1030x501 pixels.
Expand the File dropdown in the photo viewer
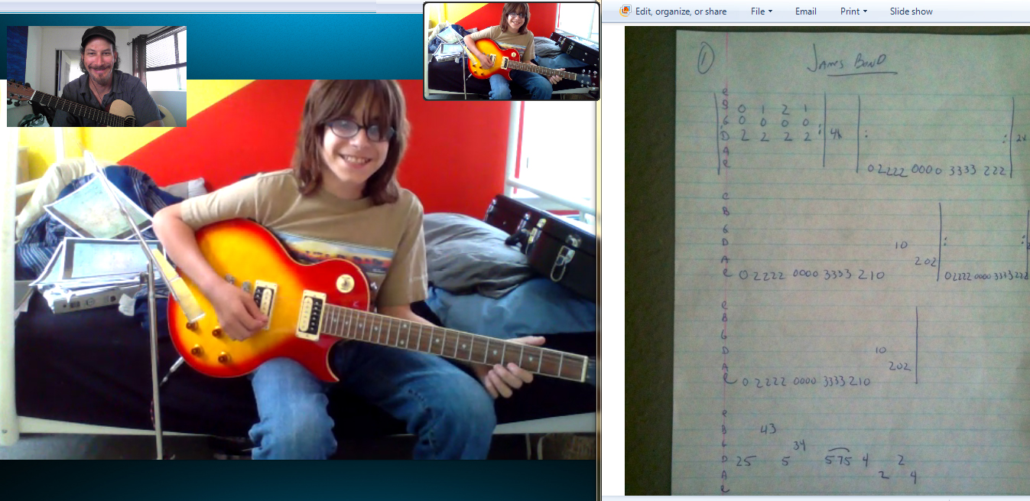(762, 11)
